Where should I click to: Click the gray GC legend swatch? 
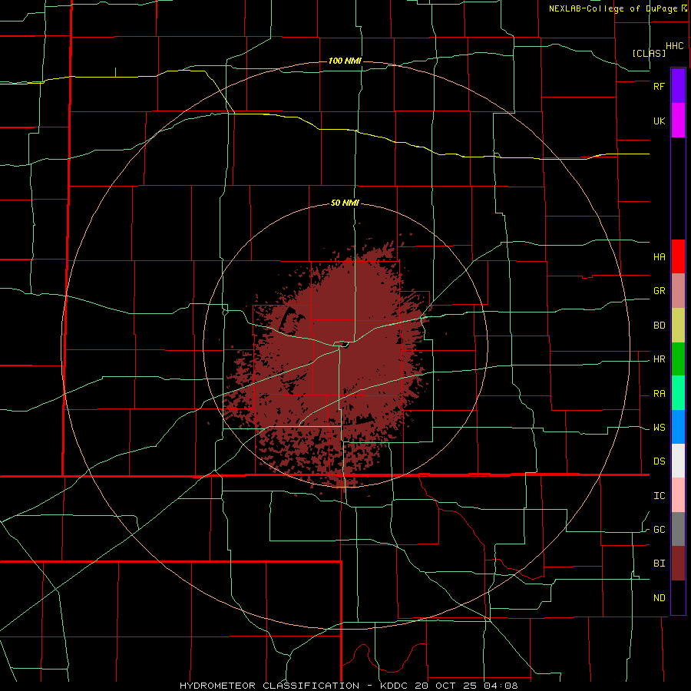(x=678, y=529)
